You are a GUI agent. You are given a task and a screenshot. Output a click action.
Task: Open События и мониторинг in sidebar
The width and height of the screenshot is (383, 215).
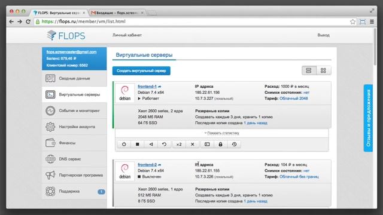74,110
